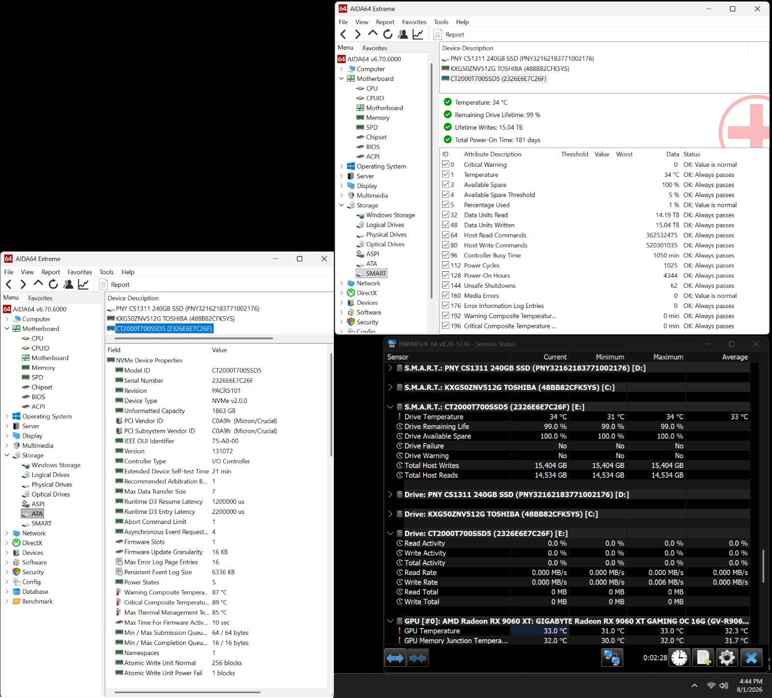Collapse HWiNFO GPU Radeon RX 9060 XT section
772x698 pixels.
point(390,621)
